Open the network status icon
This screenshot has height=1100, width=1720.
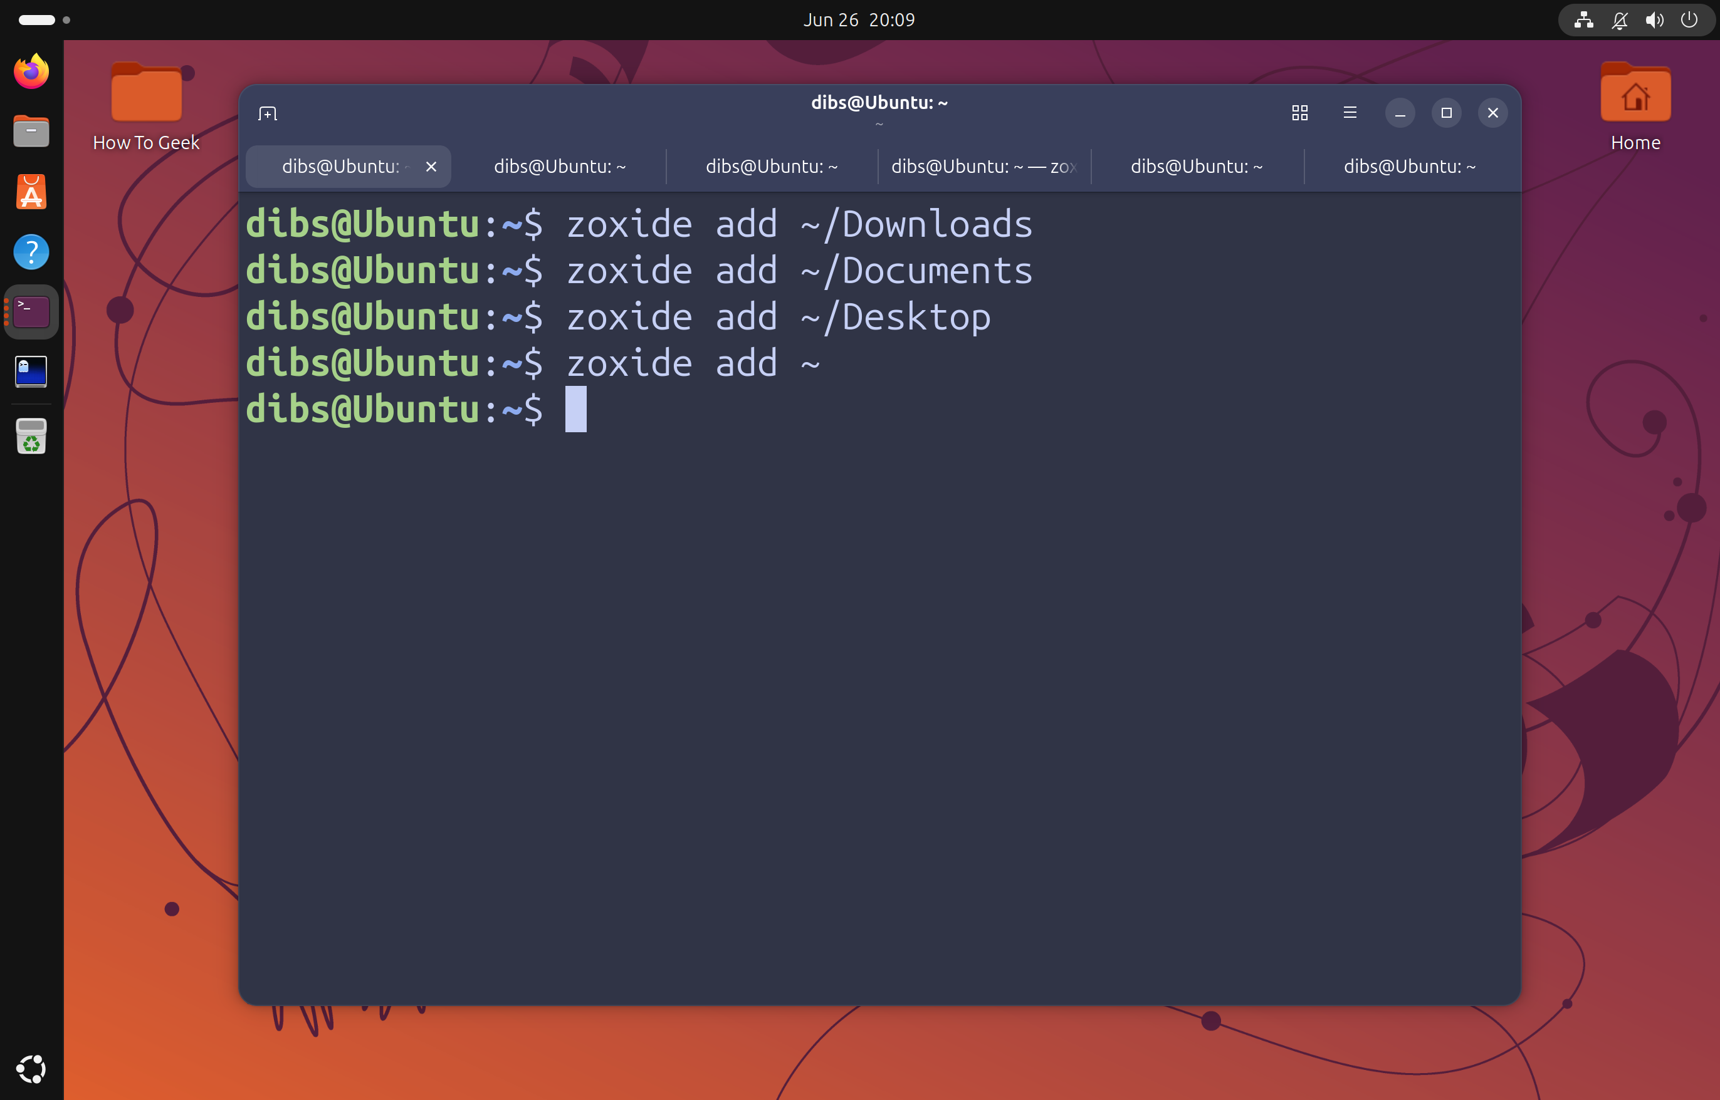(x=1583, y=20)
